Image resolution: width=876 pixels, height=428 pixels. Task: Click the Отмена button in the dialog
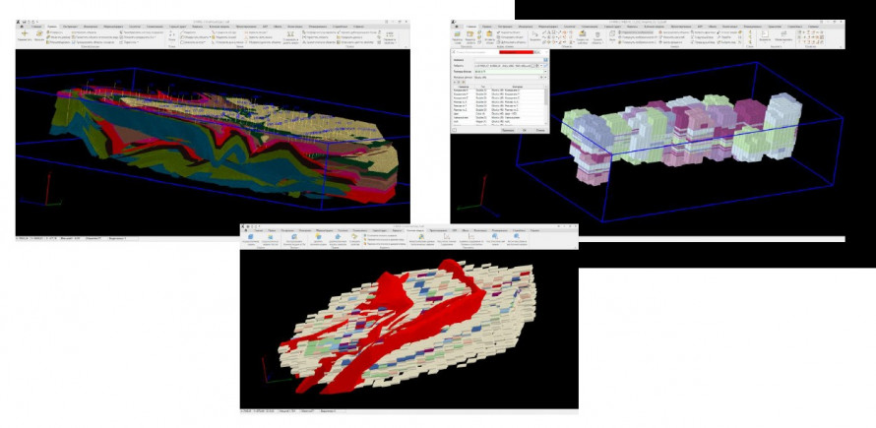point(540,130)
